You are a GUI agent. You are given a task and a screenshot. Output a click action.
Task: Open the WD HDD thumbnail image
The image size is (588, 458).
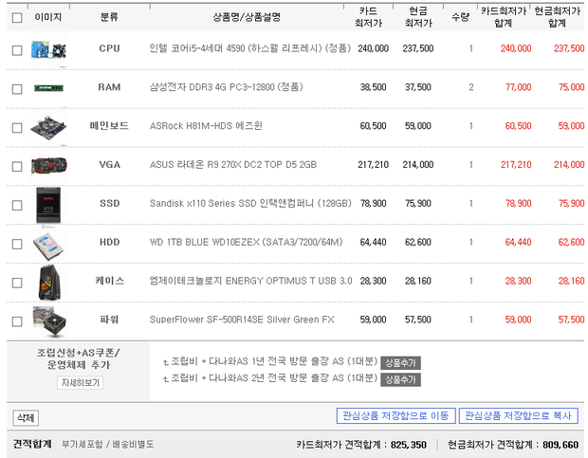47,242
